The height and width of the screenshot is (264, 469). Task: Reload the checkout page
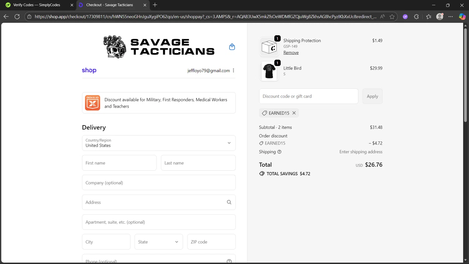(17, 17)
